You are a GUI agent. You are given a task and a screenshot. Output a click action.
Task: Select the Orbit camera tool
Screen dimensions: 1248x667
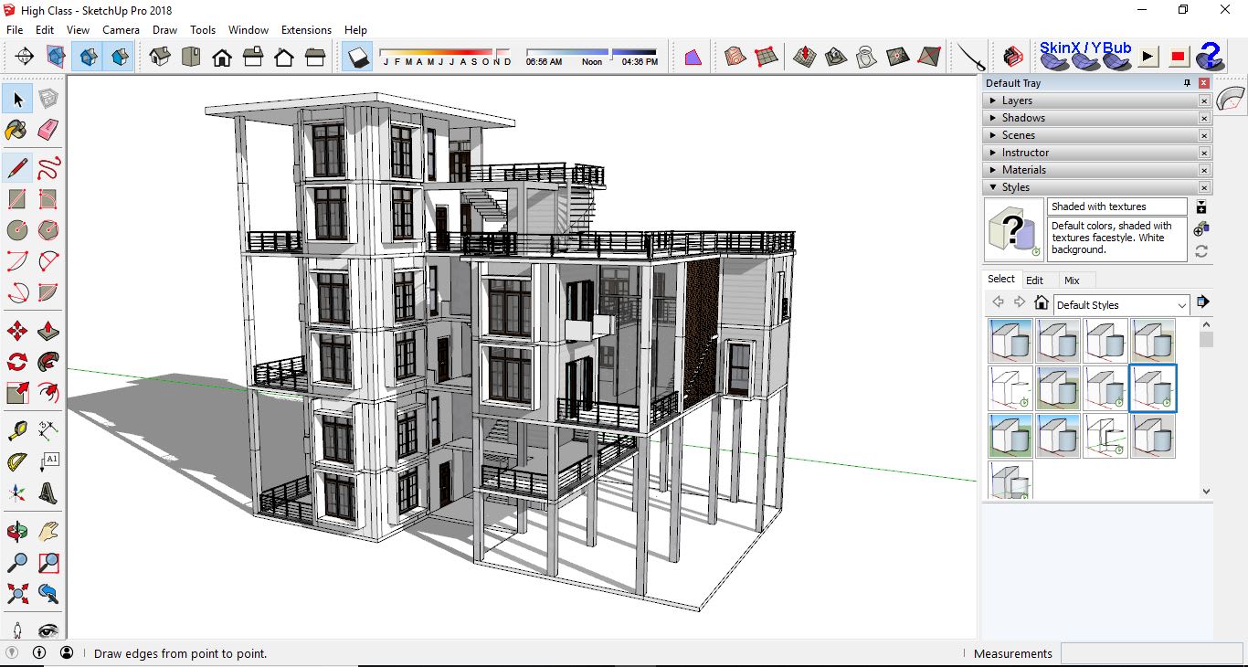click(x=17, y=532)
